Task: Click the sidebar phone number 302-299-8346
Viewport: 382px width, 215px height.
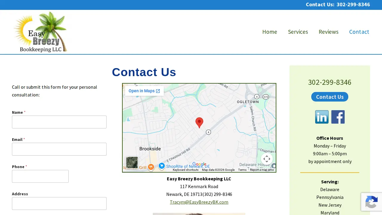Action: pos(330,82)
